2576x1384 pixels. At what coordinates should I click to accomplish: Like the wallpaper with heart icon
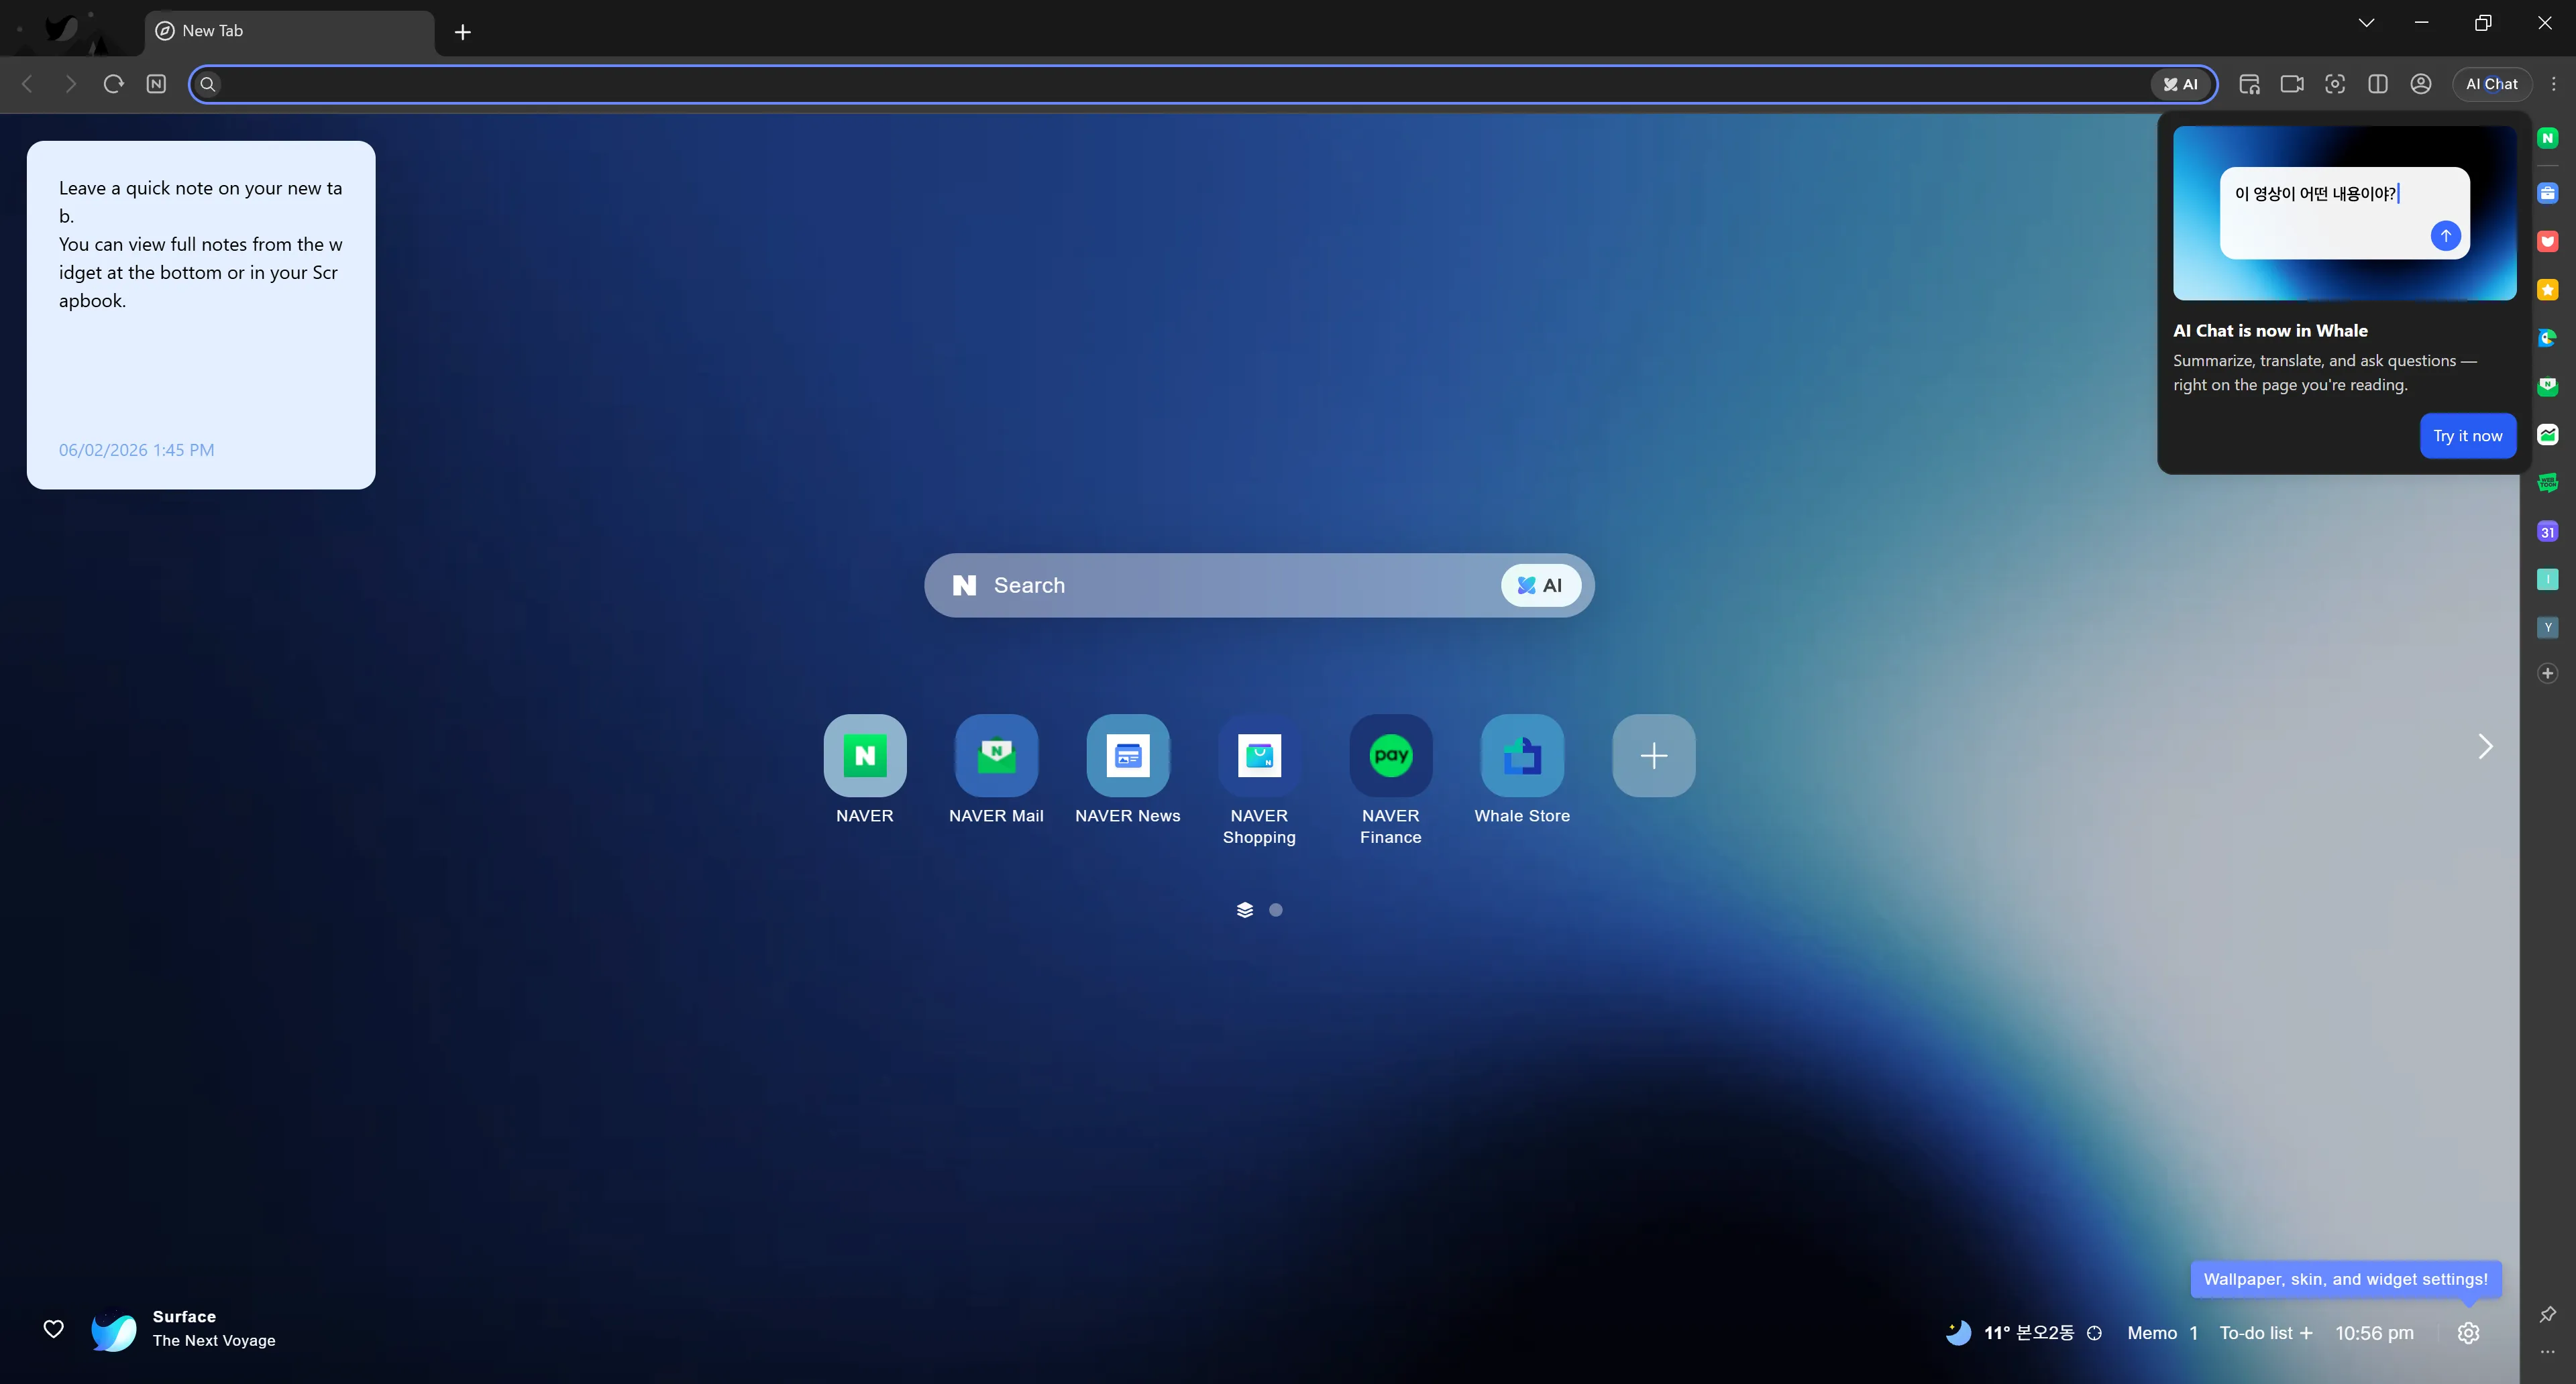click(54, 1329)
